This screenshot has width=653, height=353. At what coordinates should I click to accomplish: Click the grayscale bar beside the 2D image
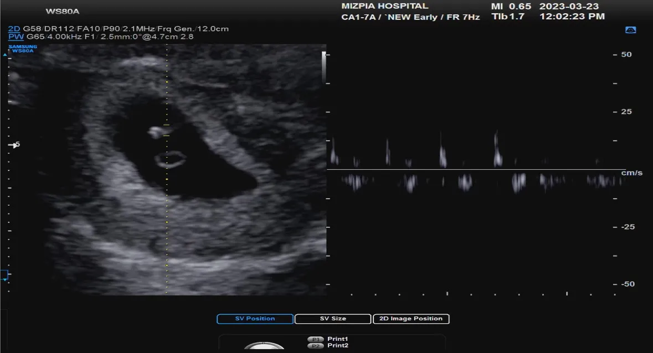coord(323,68)
